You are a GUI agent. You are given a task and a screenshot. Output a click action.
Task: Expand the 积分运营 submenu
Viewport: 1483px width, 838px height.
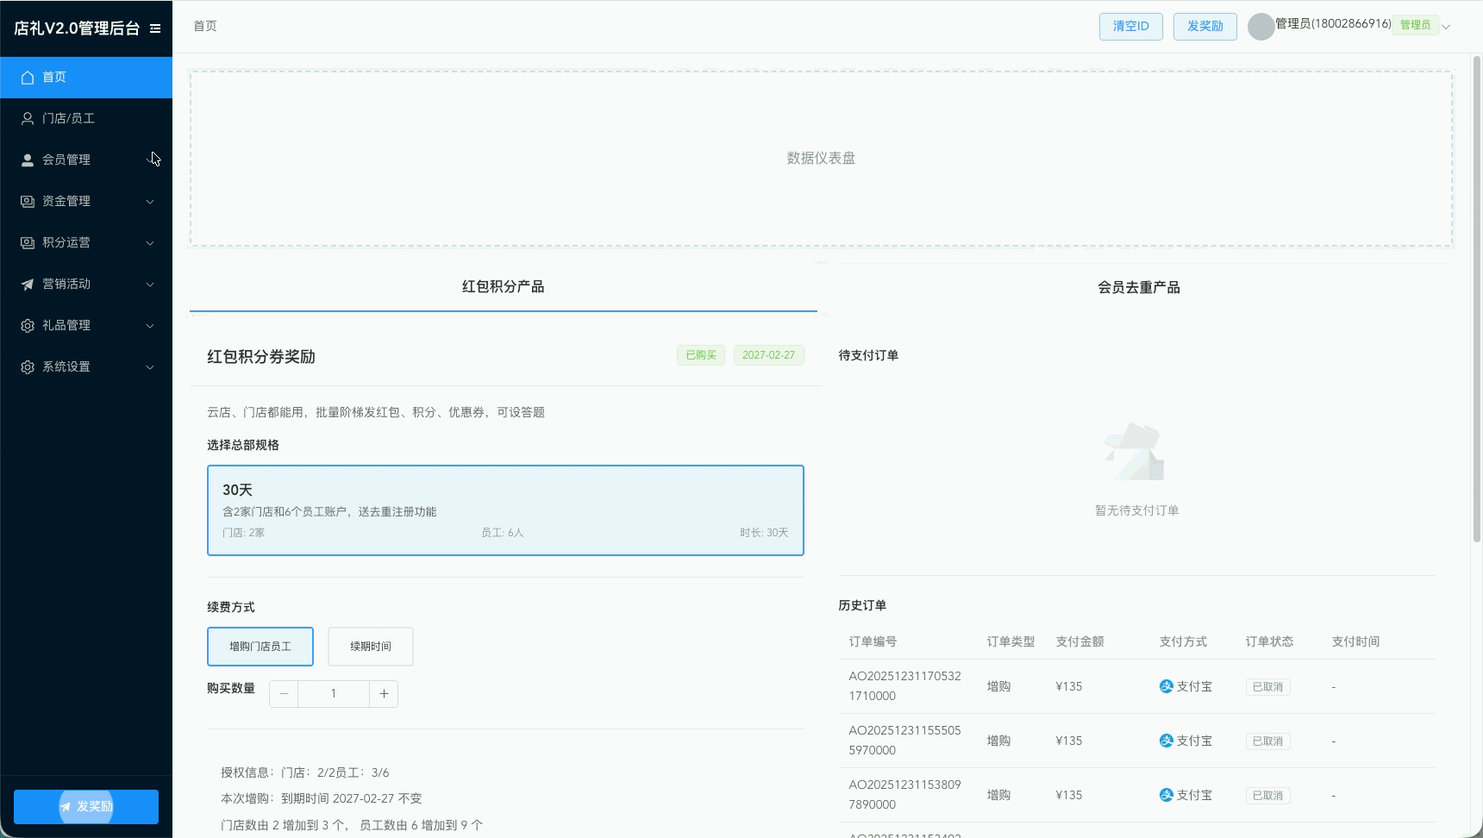(150, 243)
